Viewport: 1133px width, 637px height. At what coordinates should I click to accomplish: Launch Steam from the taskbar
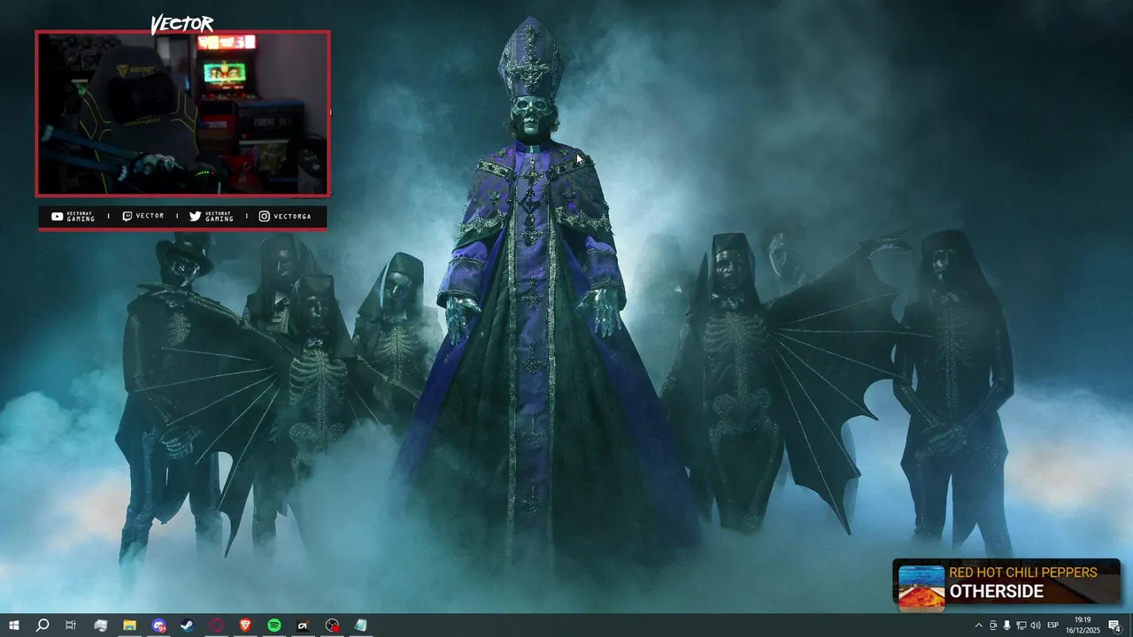pyautogui.click(x=188, y=625)
